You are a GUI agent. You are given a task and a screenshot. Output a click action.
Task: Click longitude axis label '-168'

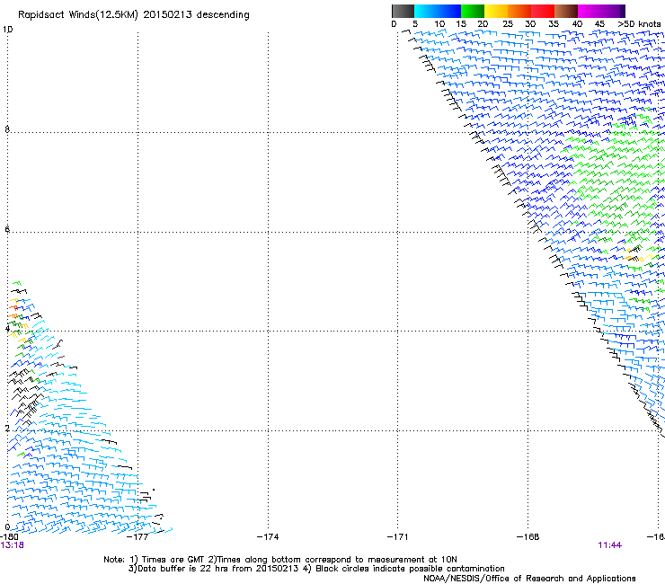coord(528,537)
